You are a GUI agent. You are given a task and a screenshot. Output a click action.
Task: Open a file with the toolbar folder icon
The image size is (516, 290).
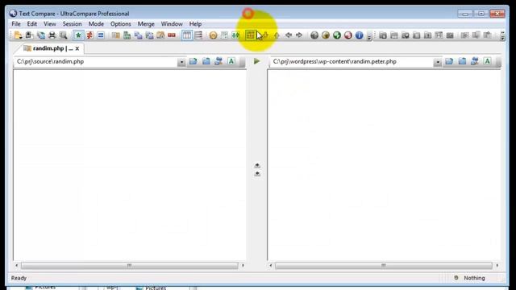click(x=18, y=35)
